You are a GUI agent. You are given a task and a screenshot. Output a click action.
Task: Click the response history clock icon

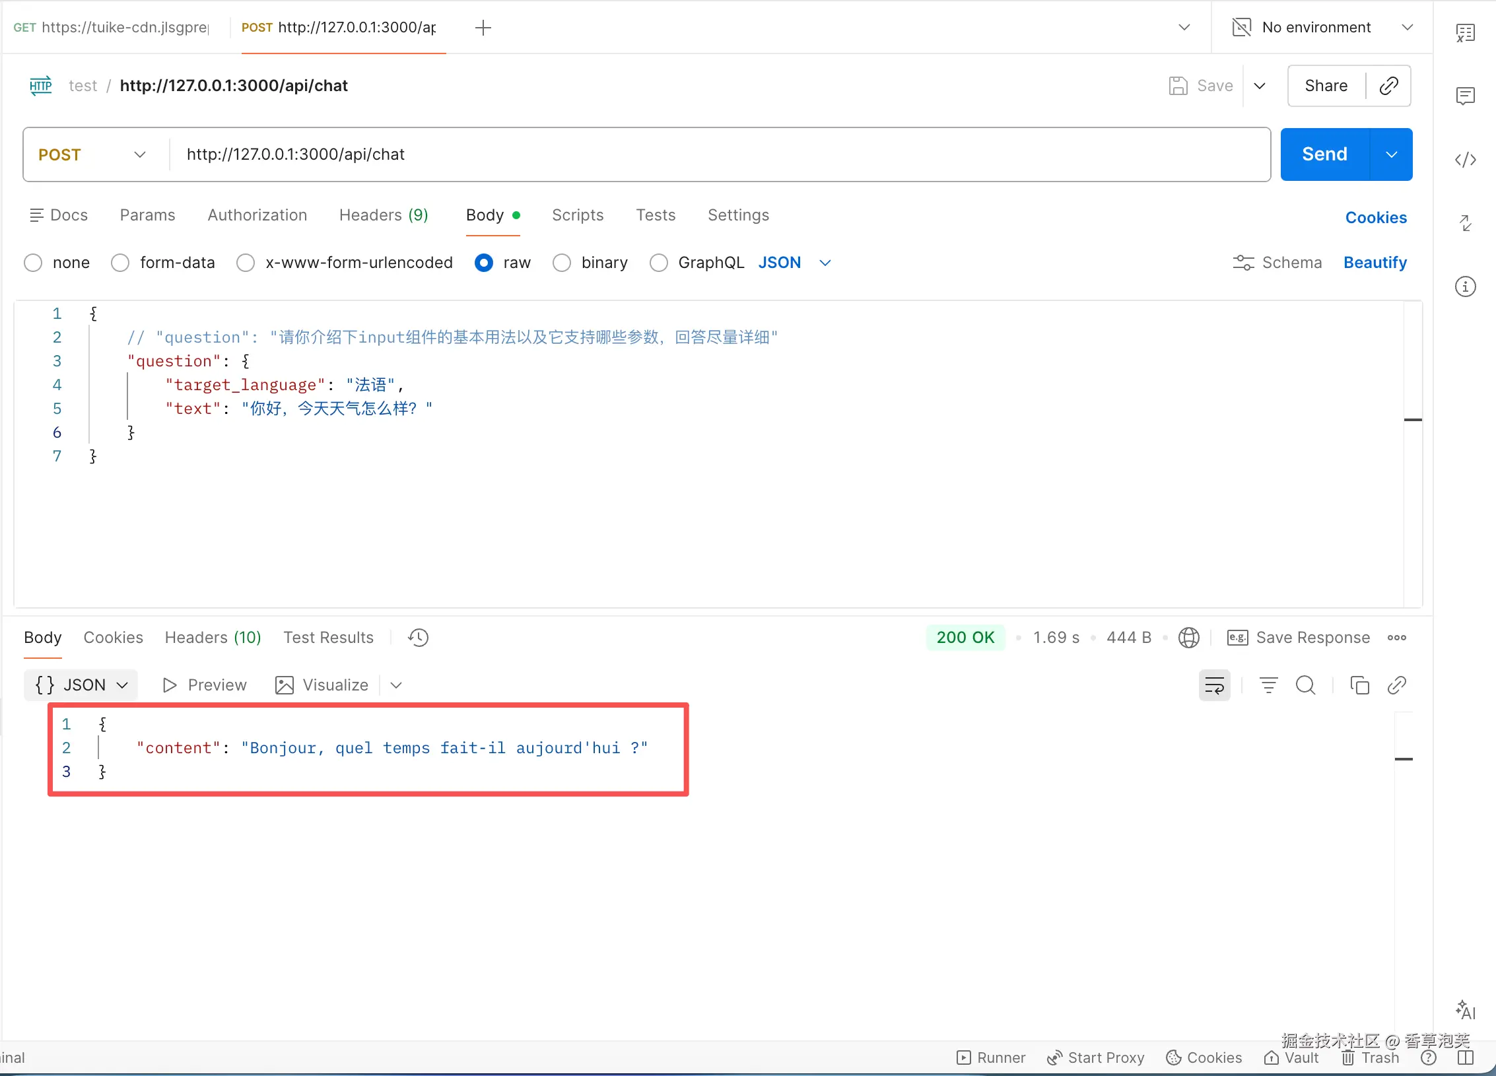[418, 638]
